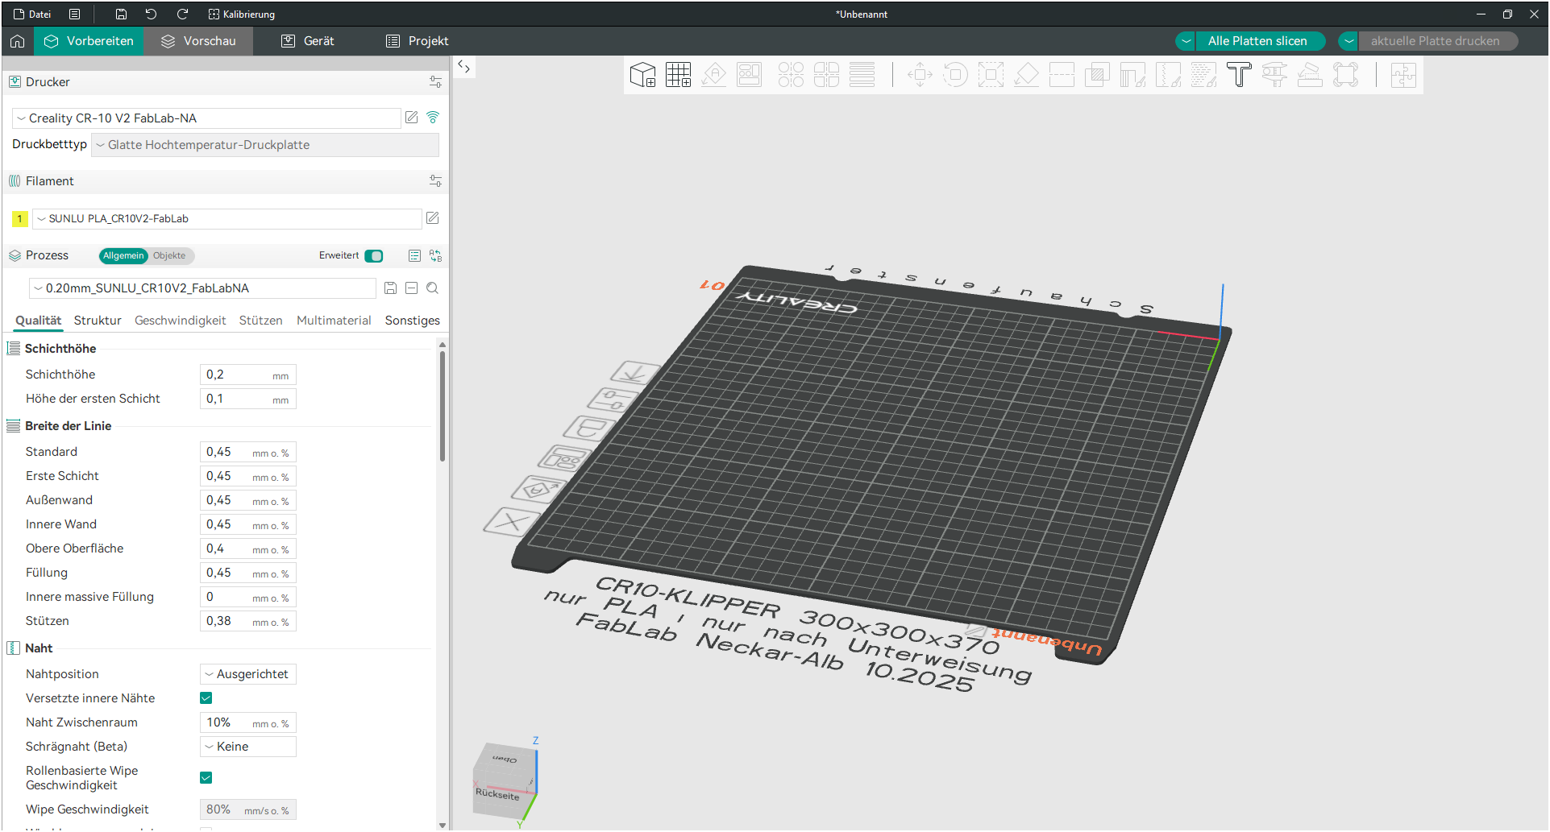Edit the printer preset with pencil icon

pos(412,118)
